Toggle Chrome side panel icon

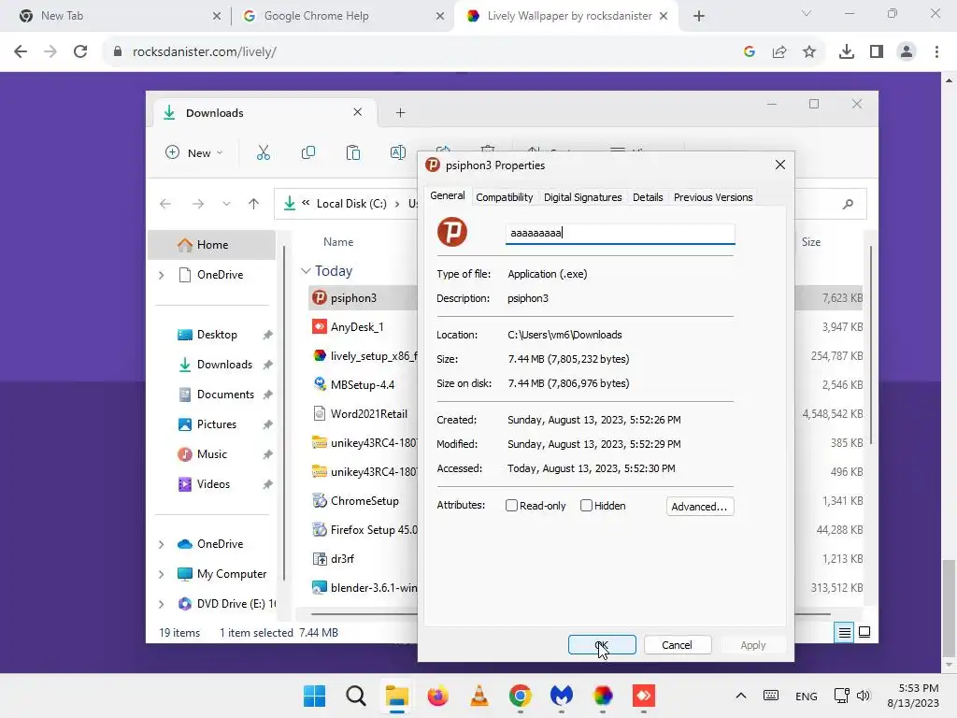coord(877,51)
